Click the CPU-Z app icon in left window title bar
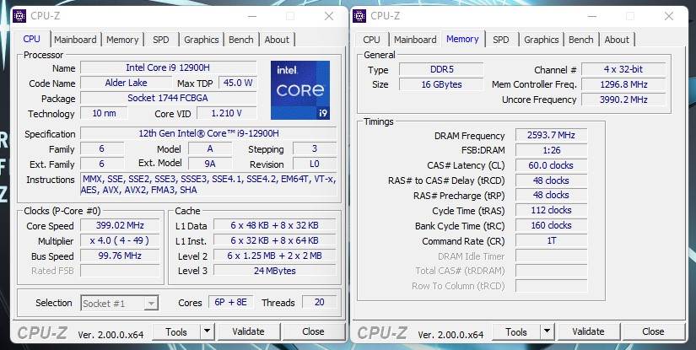696x350 pixels. point(19,16)
